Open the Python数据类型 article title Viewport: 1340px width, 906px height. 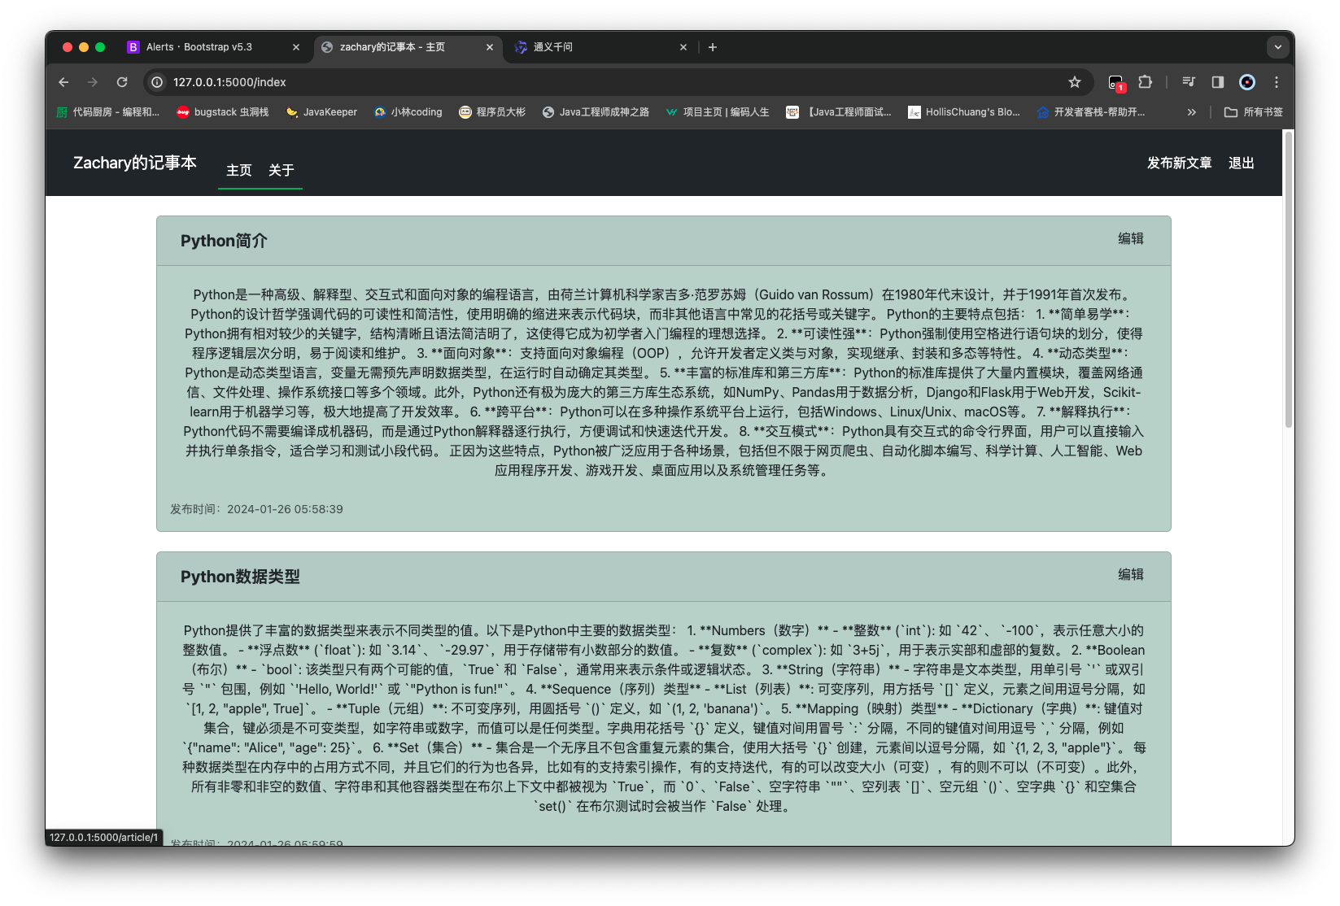click(x=240, y=577)
